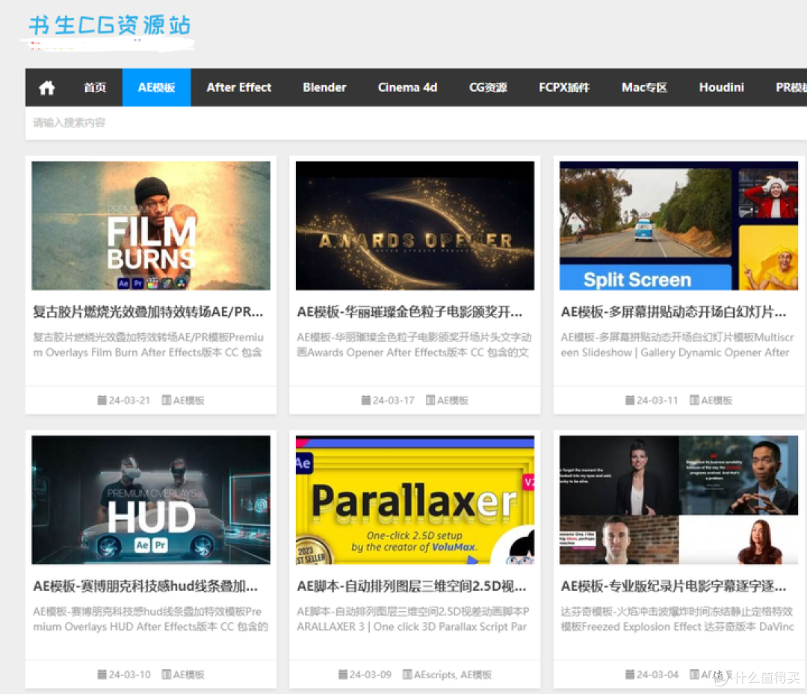This screenshot has height=694, width=807.
Task: Open the Film Burns thumbnail
Action: (x=151, y=226)
